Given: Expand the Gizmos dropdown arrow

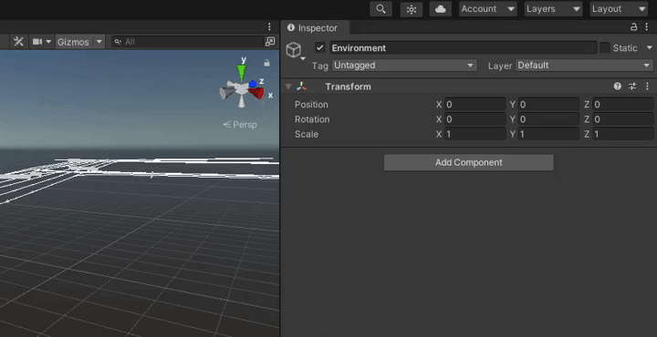Looking at the screenshot, I should (x=99, y=42).
